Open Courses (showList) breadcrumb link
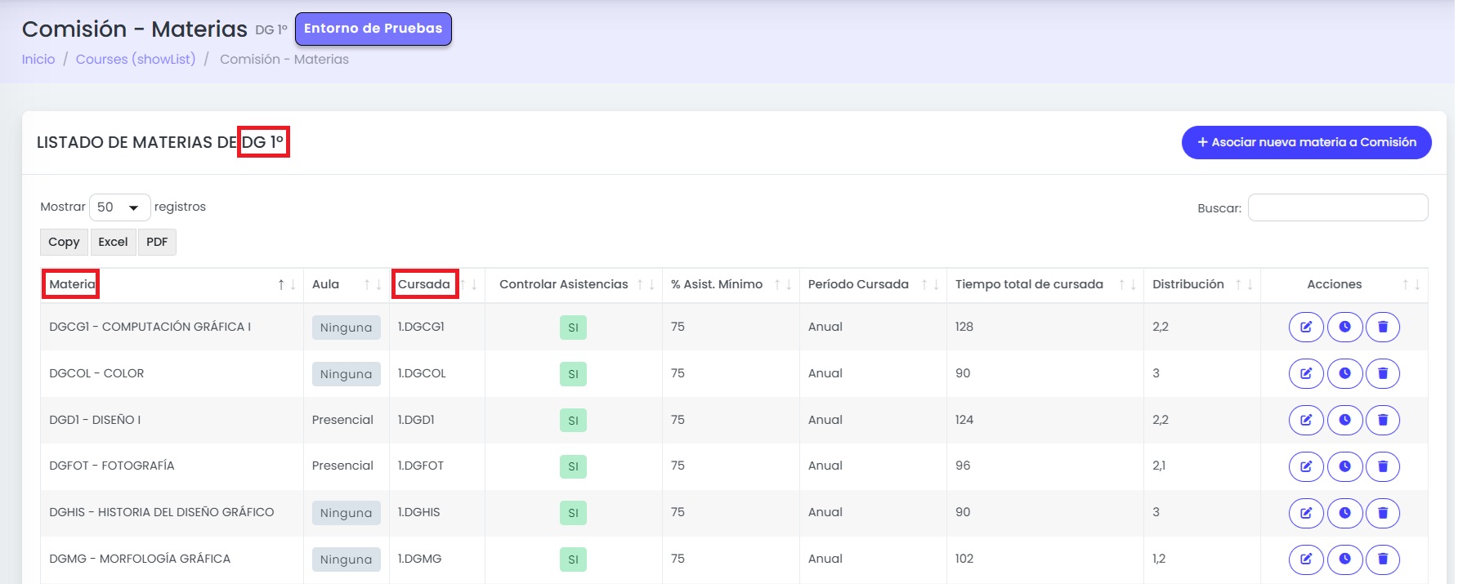 [x=136, y=60]
